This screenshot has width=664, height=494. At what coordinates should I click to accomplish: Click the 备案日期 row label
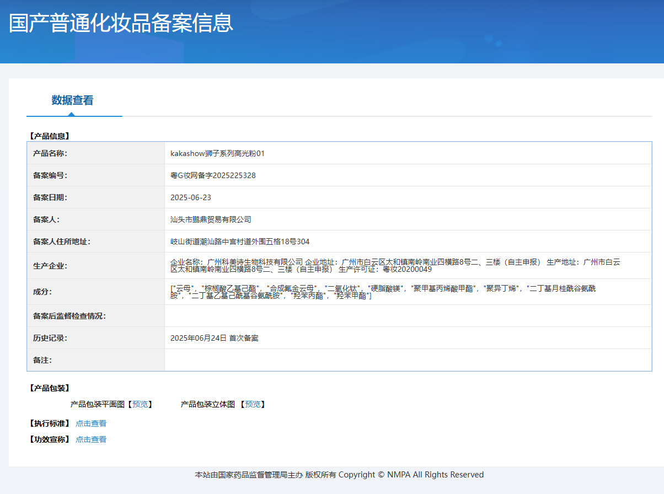[50, 197]
